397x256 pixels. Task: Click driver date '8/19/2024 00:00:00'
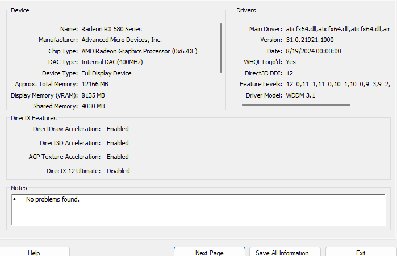click(x=314, y=51)
